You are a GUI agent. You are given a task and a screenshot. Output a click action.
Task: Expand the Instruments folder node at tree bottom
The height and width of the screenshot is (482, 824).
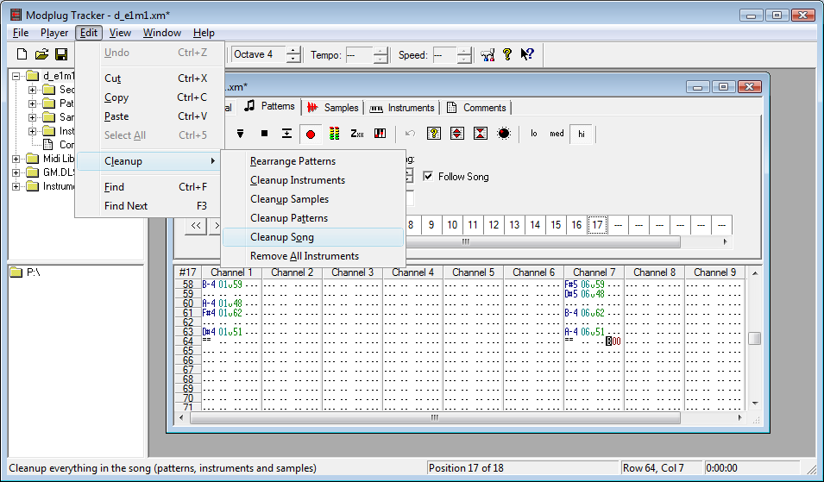click(x=16, y=186)
